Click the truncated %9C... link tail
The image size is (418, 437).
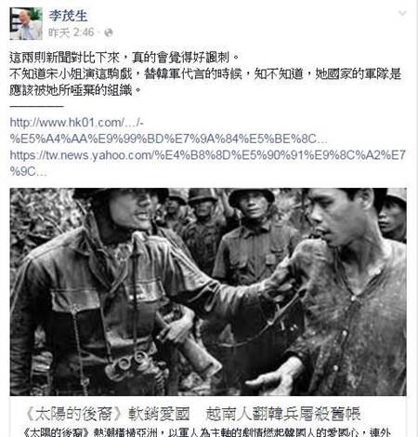29,171
